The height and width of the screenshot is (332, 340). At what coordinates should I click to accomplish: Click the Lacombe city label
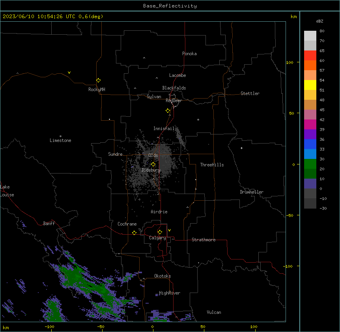click(x=177, y=75)
